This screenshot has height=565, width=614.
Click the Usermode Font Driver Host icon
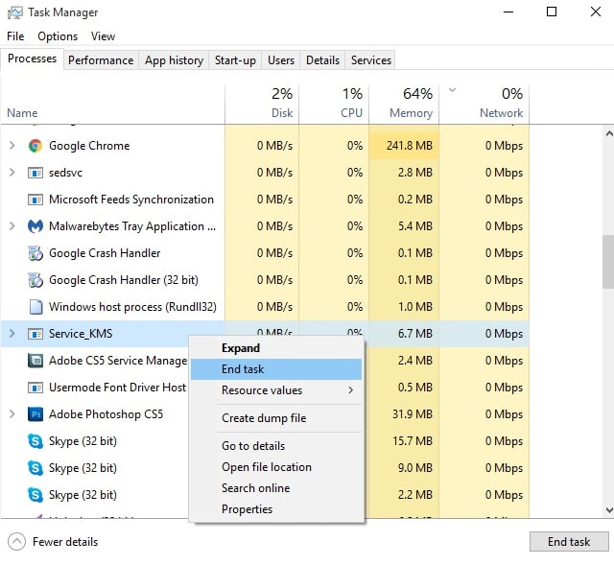point(35,388)
